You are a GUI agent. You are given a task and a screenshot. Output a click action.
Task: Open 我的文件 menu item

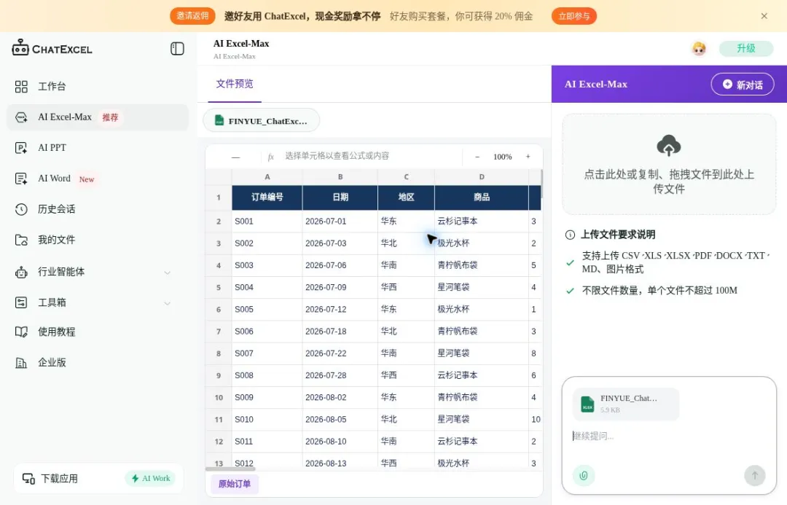pos(98,240)
